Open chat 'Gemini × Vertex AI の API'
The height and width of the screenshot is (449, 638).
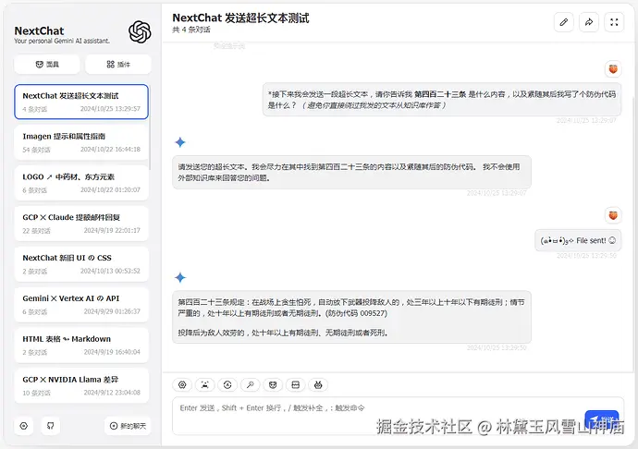coord(81,305)
